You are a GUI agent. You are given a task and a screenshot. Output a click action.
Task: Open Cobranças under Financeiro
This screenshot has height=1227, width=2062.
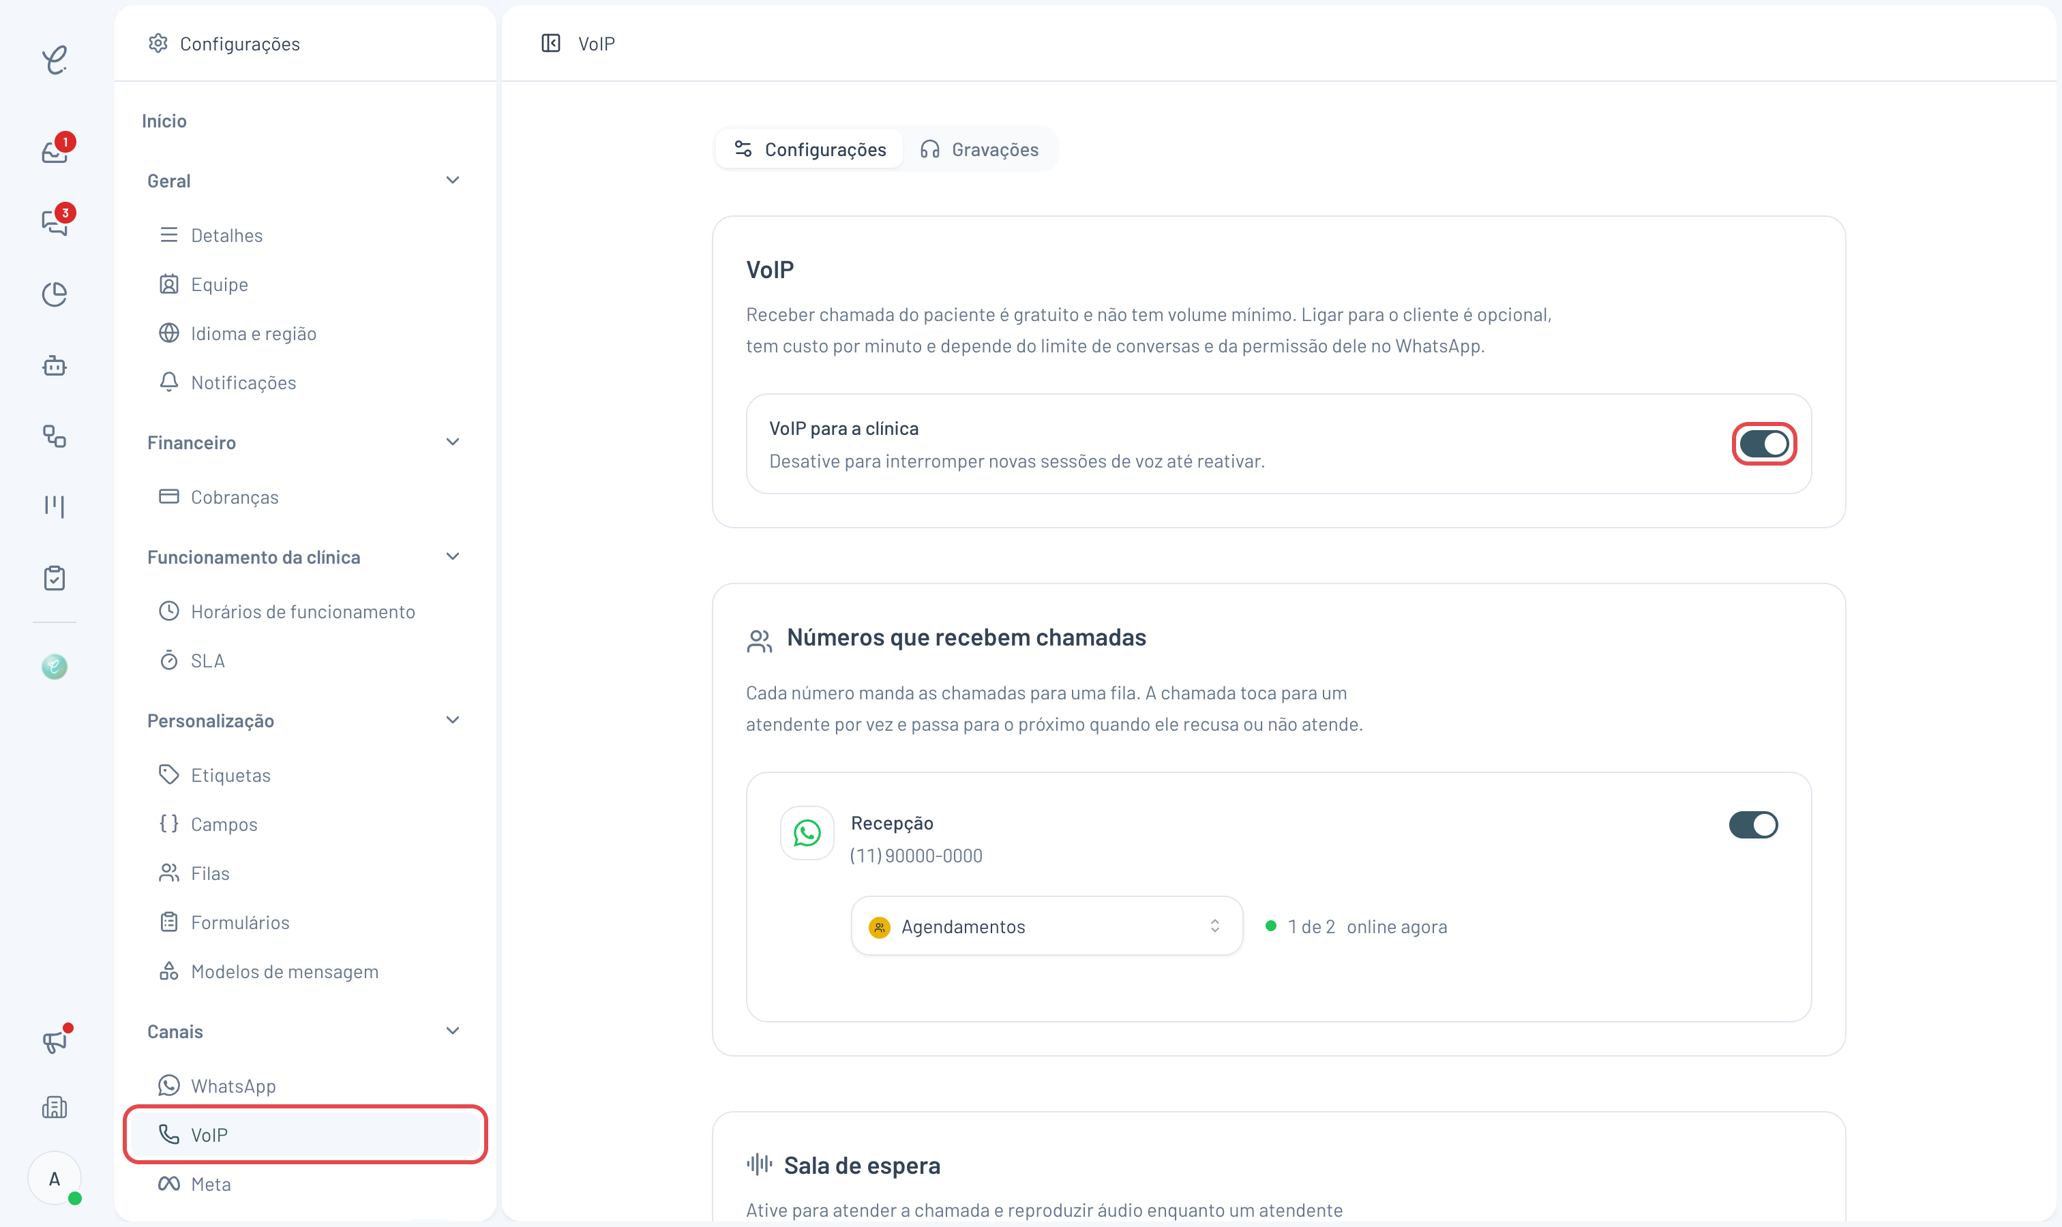305,497
